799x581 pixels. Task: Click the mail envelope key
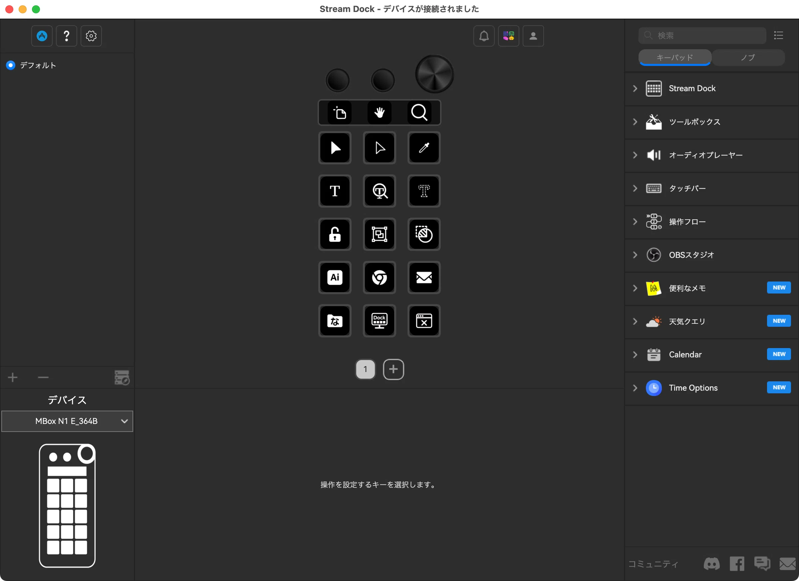tap(424, 278)
